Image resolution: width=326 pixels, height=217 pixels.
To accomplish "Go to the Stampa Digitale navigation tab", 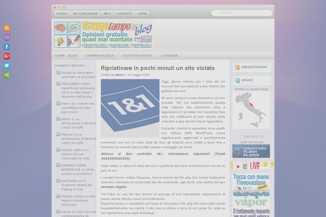I will click(99, 55).
